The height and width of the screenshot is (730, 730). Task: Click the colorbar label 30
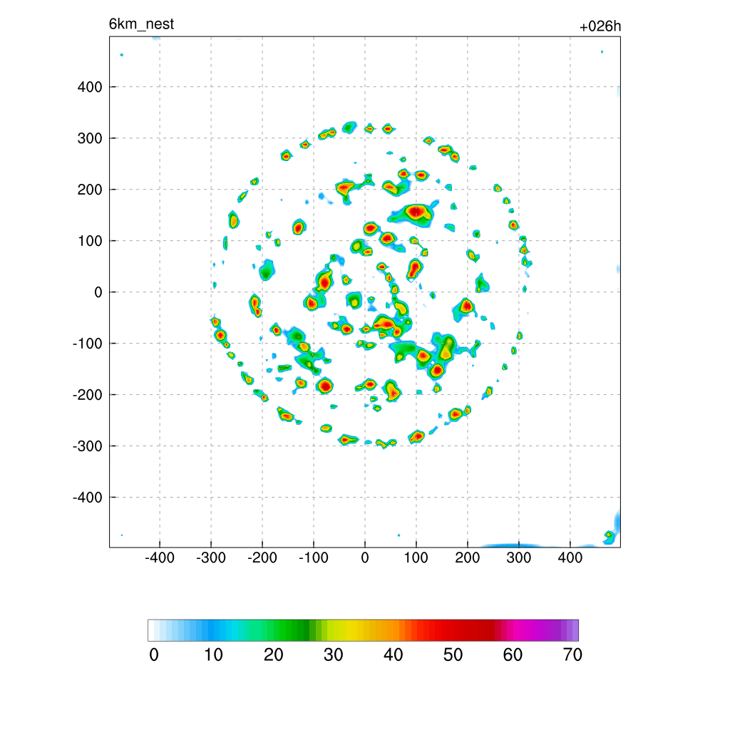click(x=334, y=654)
